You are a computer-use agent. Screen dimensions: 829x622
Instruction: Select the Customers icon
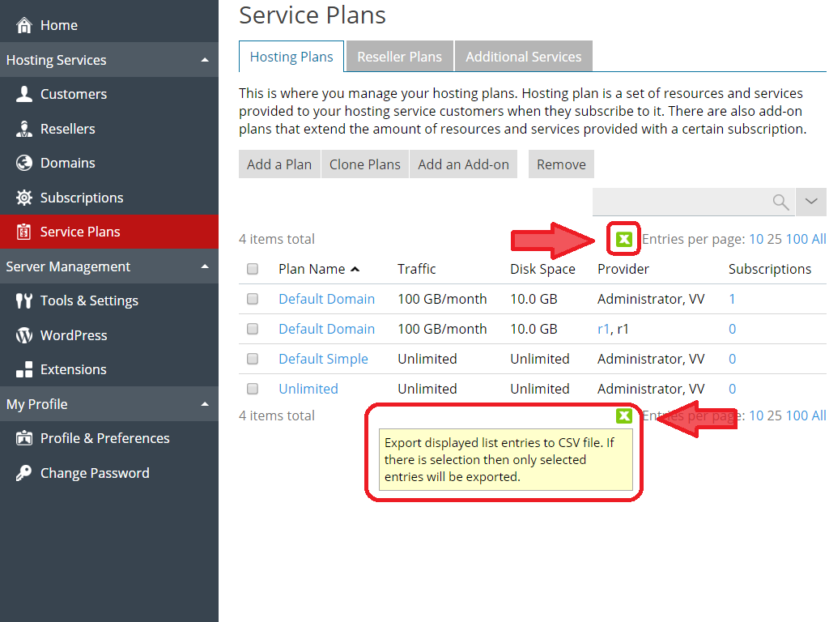pos(24,94)
